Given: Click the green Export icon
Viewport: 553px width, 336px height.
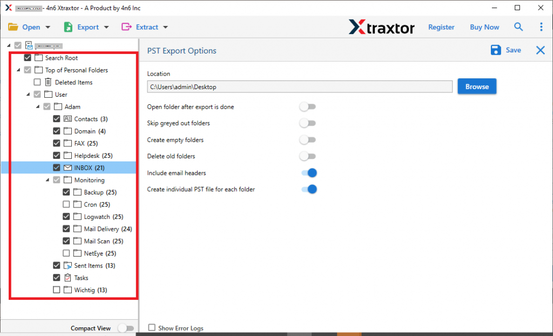Looking at the screenshot, I should 68,26.
